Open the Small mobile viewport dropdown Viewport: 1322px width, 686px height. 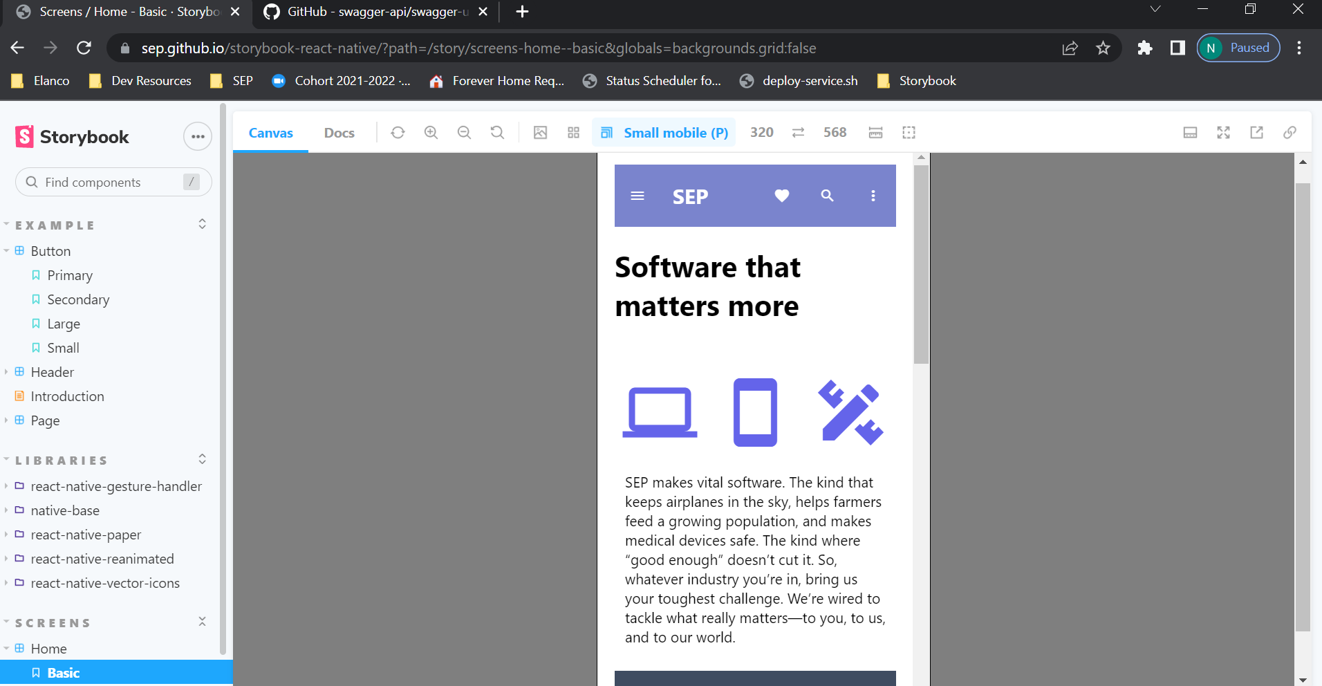664,133
